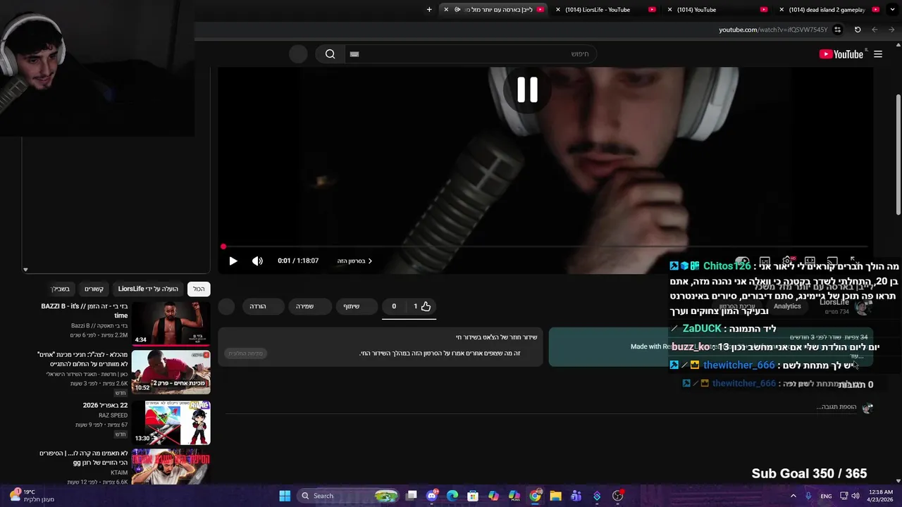The height and width of the screenshot is (507, 902).
Task: Open OBS Studio from taskbar
Action: pos(618,496)
